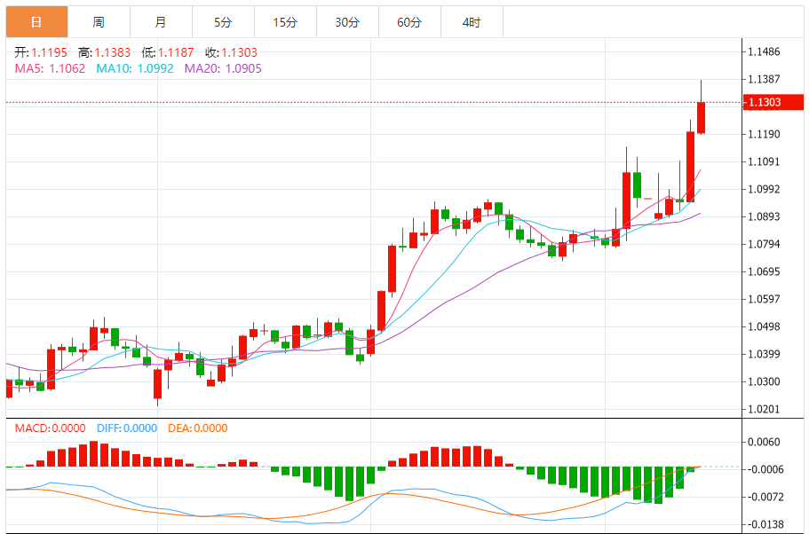Image resolution: width=809 pixels, height=534 pixels.
Task: Select the 日 daily chart tab
Action: [36, 22]
